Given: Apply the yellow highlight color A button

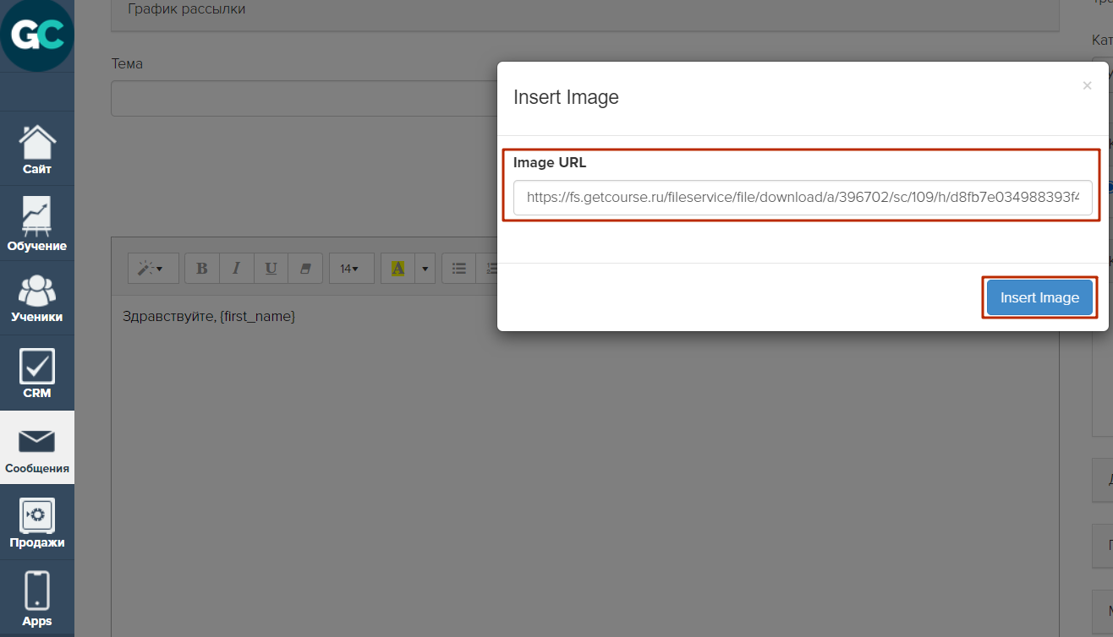Looking at the screenshot, I should [397, 269].
